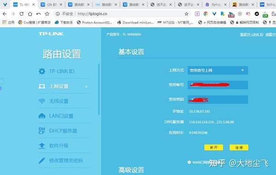
Task: Close the active TL-WR tab
Action: (34, 5)
